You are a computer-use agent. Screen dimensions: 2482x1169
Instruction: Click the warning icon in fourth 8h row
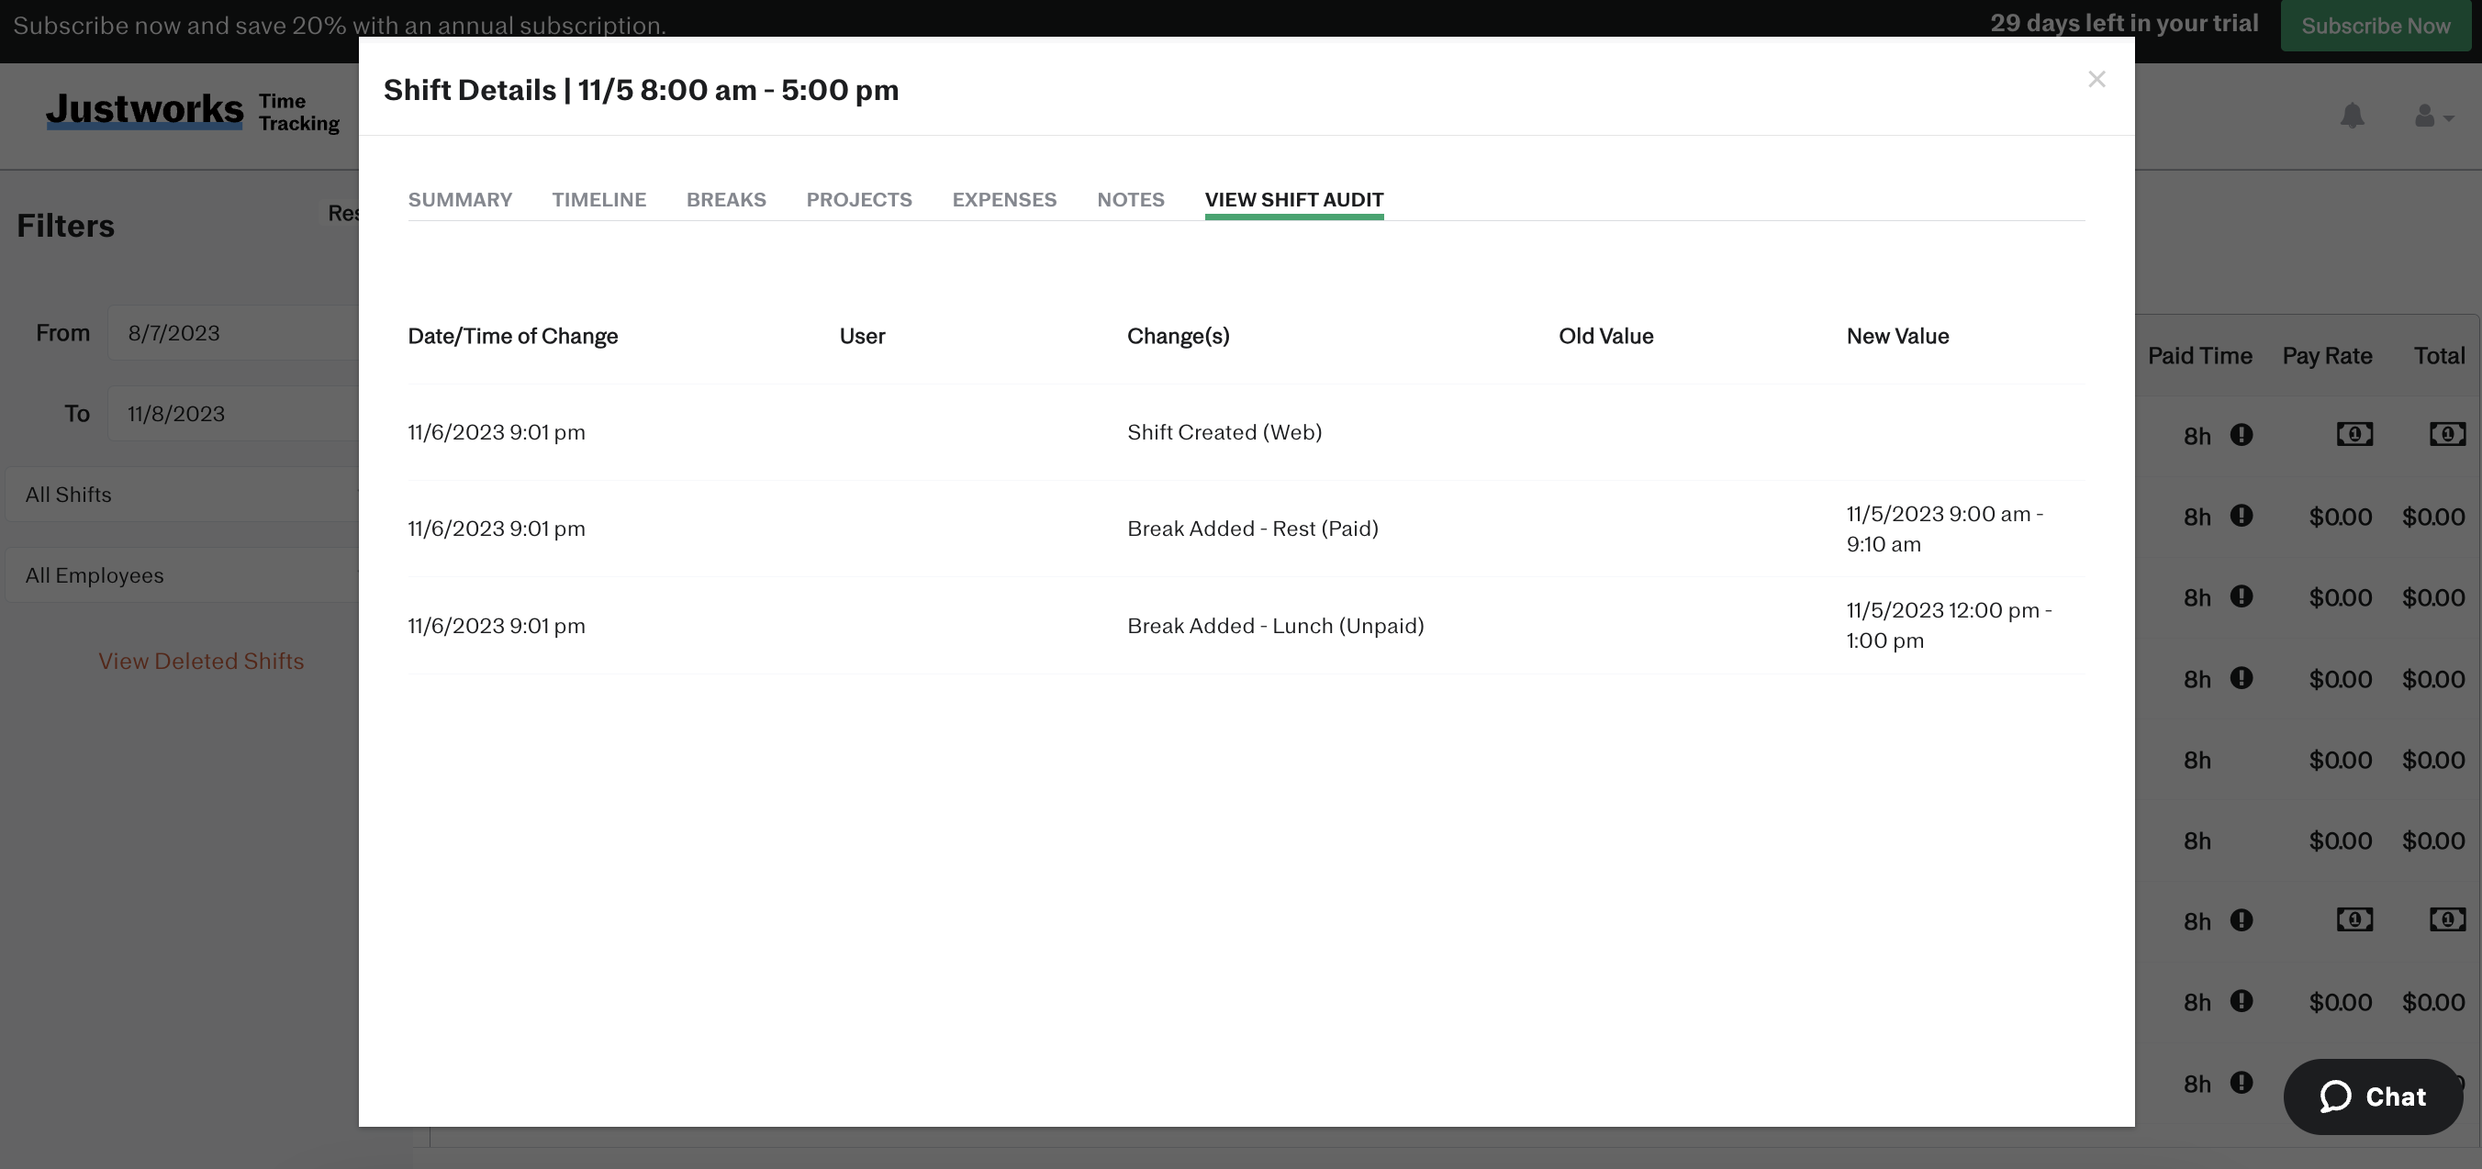coord(2242,679)
